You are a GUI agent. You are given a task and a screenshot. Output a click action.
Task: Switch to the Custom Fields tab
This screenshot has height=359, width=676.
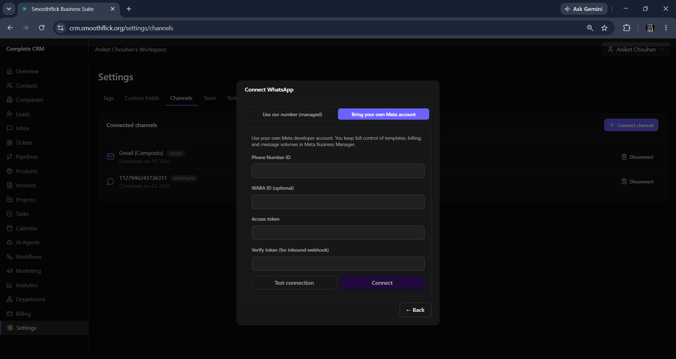click(x=142, y=98)
